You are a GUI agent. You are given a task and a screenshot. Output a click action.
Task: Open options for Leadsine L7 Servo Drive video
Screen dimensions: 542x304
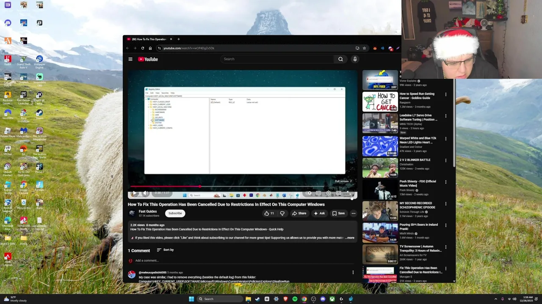445,116
